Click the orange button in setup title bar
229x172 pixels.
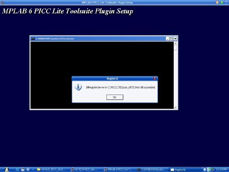[x=217, y=2]
